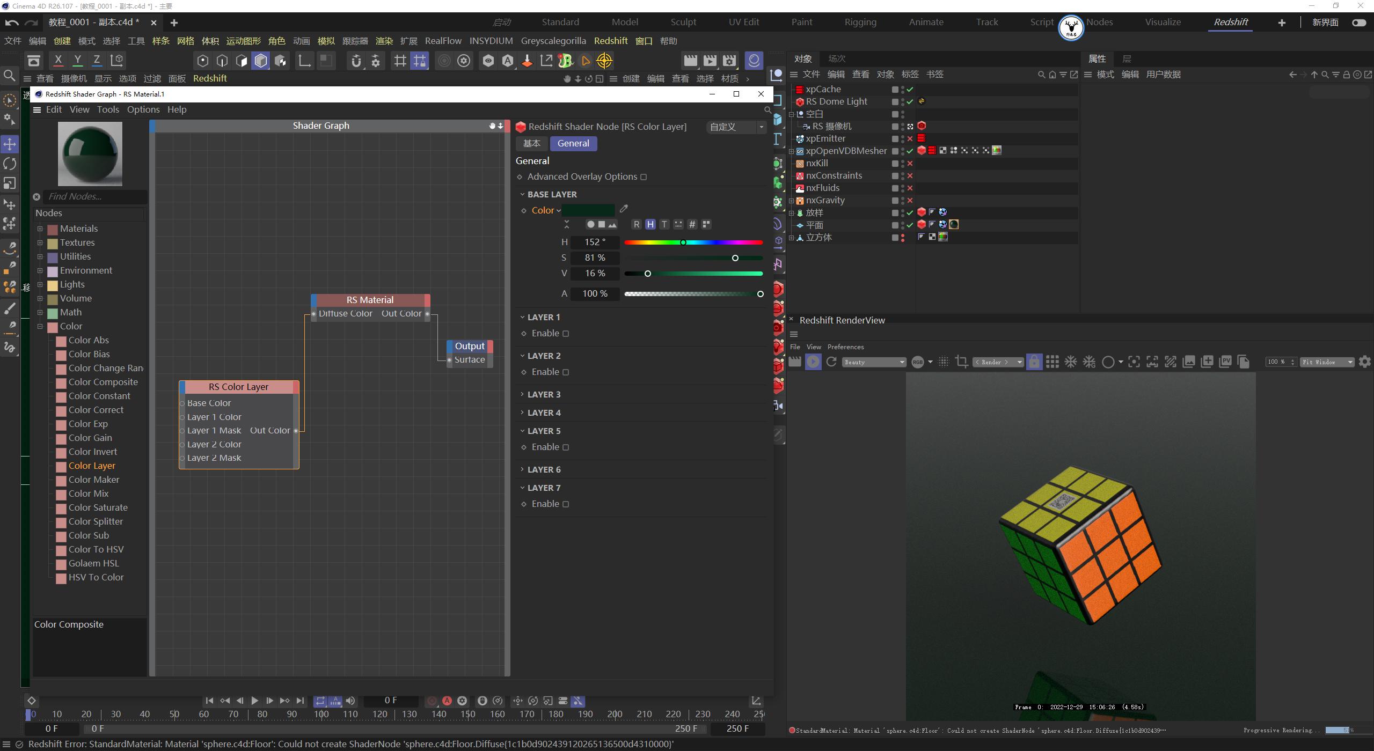Open Redshift RenderView settings via the gear icon

[x=1365, y=362]
